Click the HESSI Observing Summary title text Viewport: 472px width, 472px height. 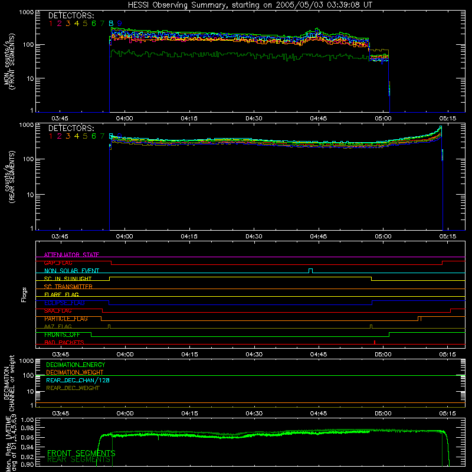tap(250, 5)
